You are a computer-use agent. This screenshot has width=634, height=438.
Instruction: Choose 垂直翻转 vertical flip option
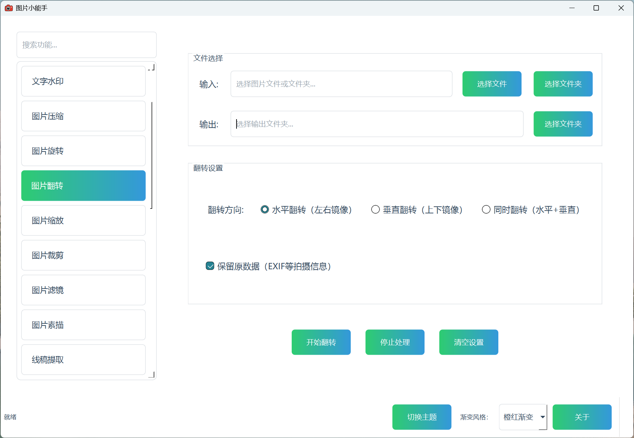(375, 210)
